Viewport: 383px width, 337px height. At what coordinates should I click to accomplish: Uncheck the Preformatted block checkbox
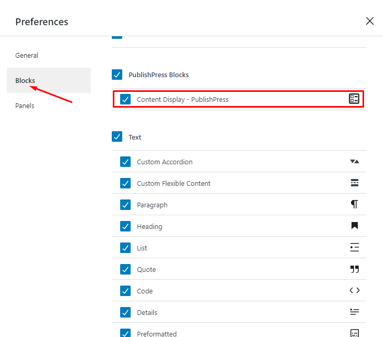pyautogui.click(x=125, y=333)
